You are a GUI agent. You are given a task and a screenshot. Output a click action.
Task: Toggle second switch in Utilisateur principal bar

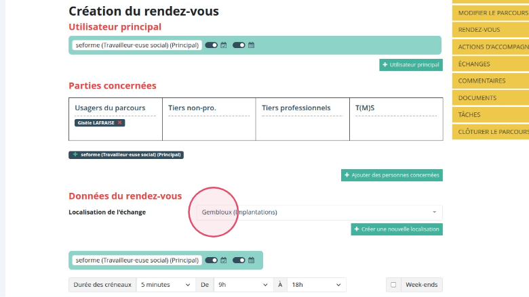click(239, 45)
